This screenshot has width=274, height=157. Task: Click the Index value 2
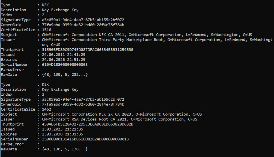43,15
